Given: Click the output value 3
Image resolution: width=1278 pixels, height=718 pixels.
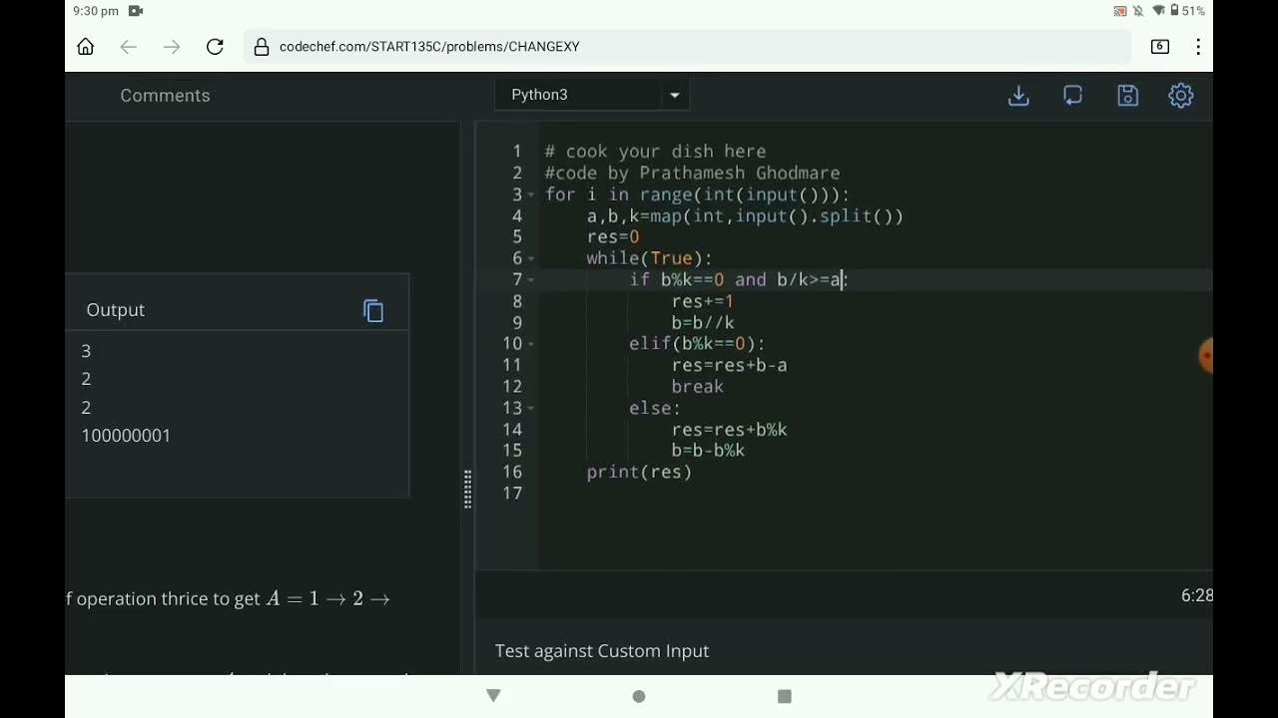Looking at the screenshot, I should (x=86, y=351).
